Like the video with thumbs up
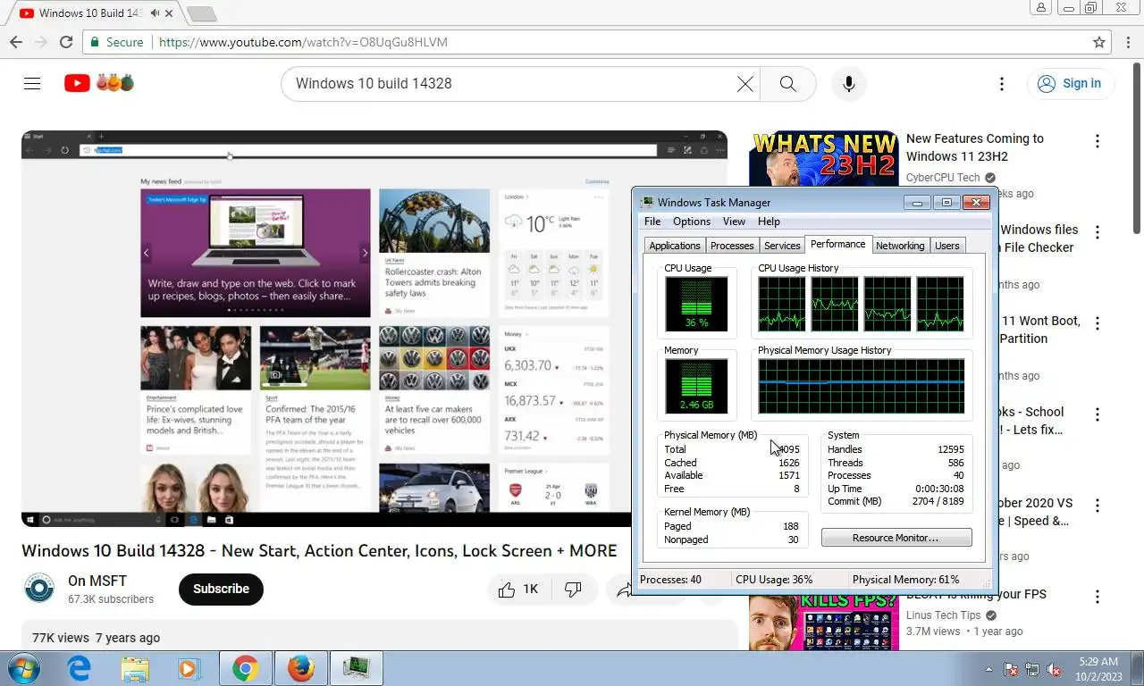Image resolution: width=1144 pixels, height=686 pixels. [x=518, y=590]
